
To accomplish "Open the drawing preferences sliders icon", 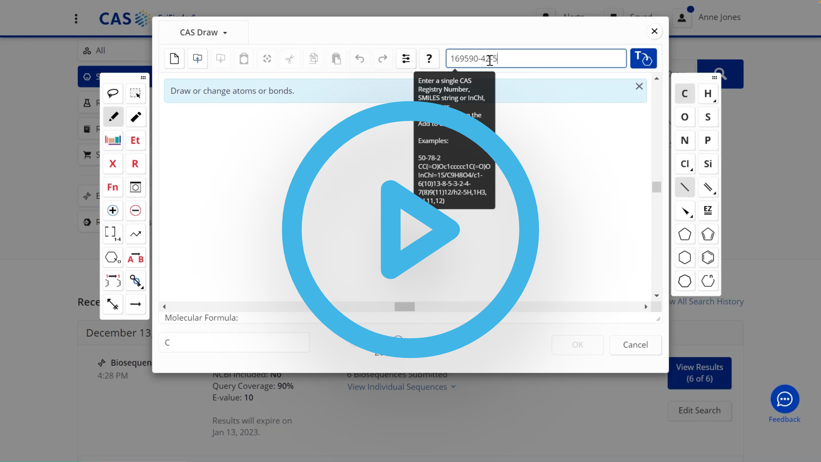I will pos(406,59).
